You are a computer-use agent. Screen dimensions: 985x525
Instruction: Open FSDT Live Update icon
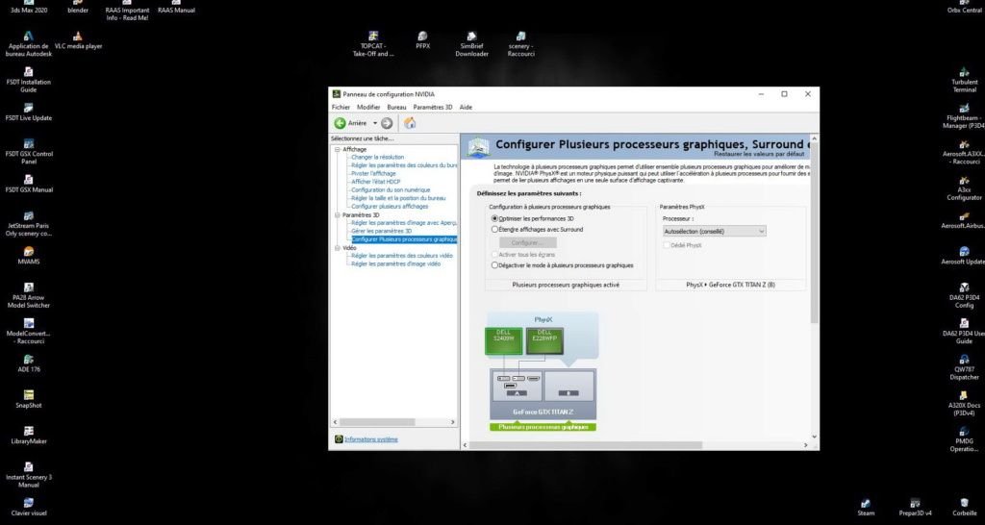pyautogui.click(x=28, y=112)
